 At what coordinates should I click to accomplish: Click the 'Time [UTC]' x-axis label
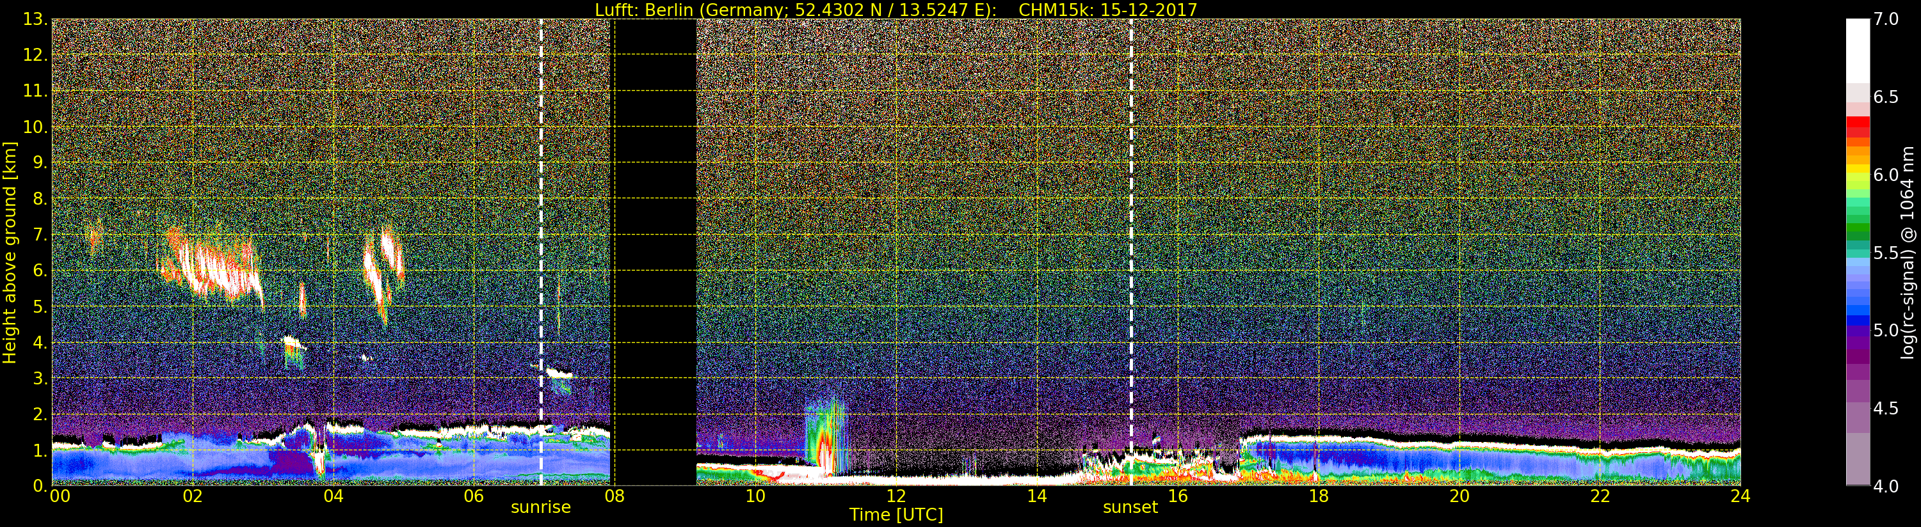pyautogui.click(x=896, y=515)
